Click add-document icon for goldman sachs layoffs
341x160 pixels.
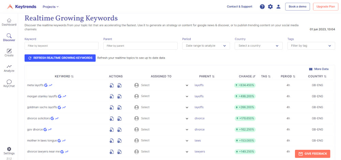[112, 108]
